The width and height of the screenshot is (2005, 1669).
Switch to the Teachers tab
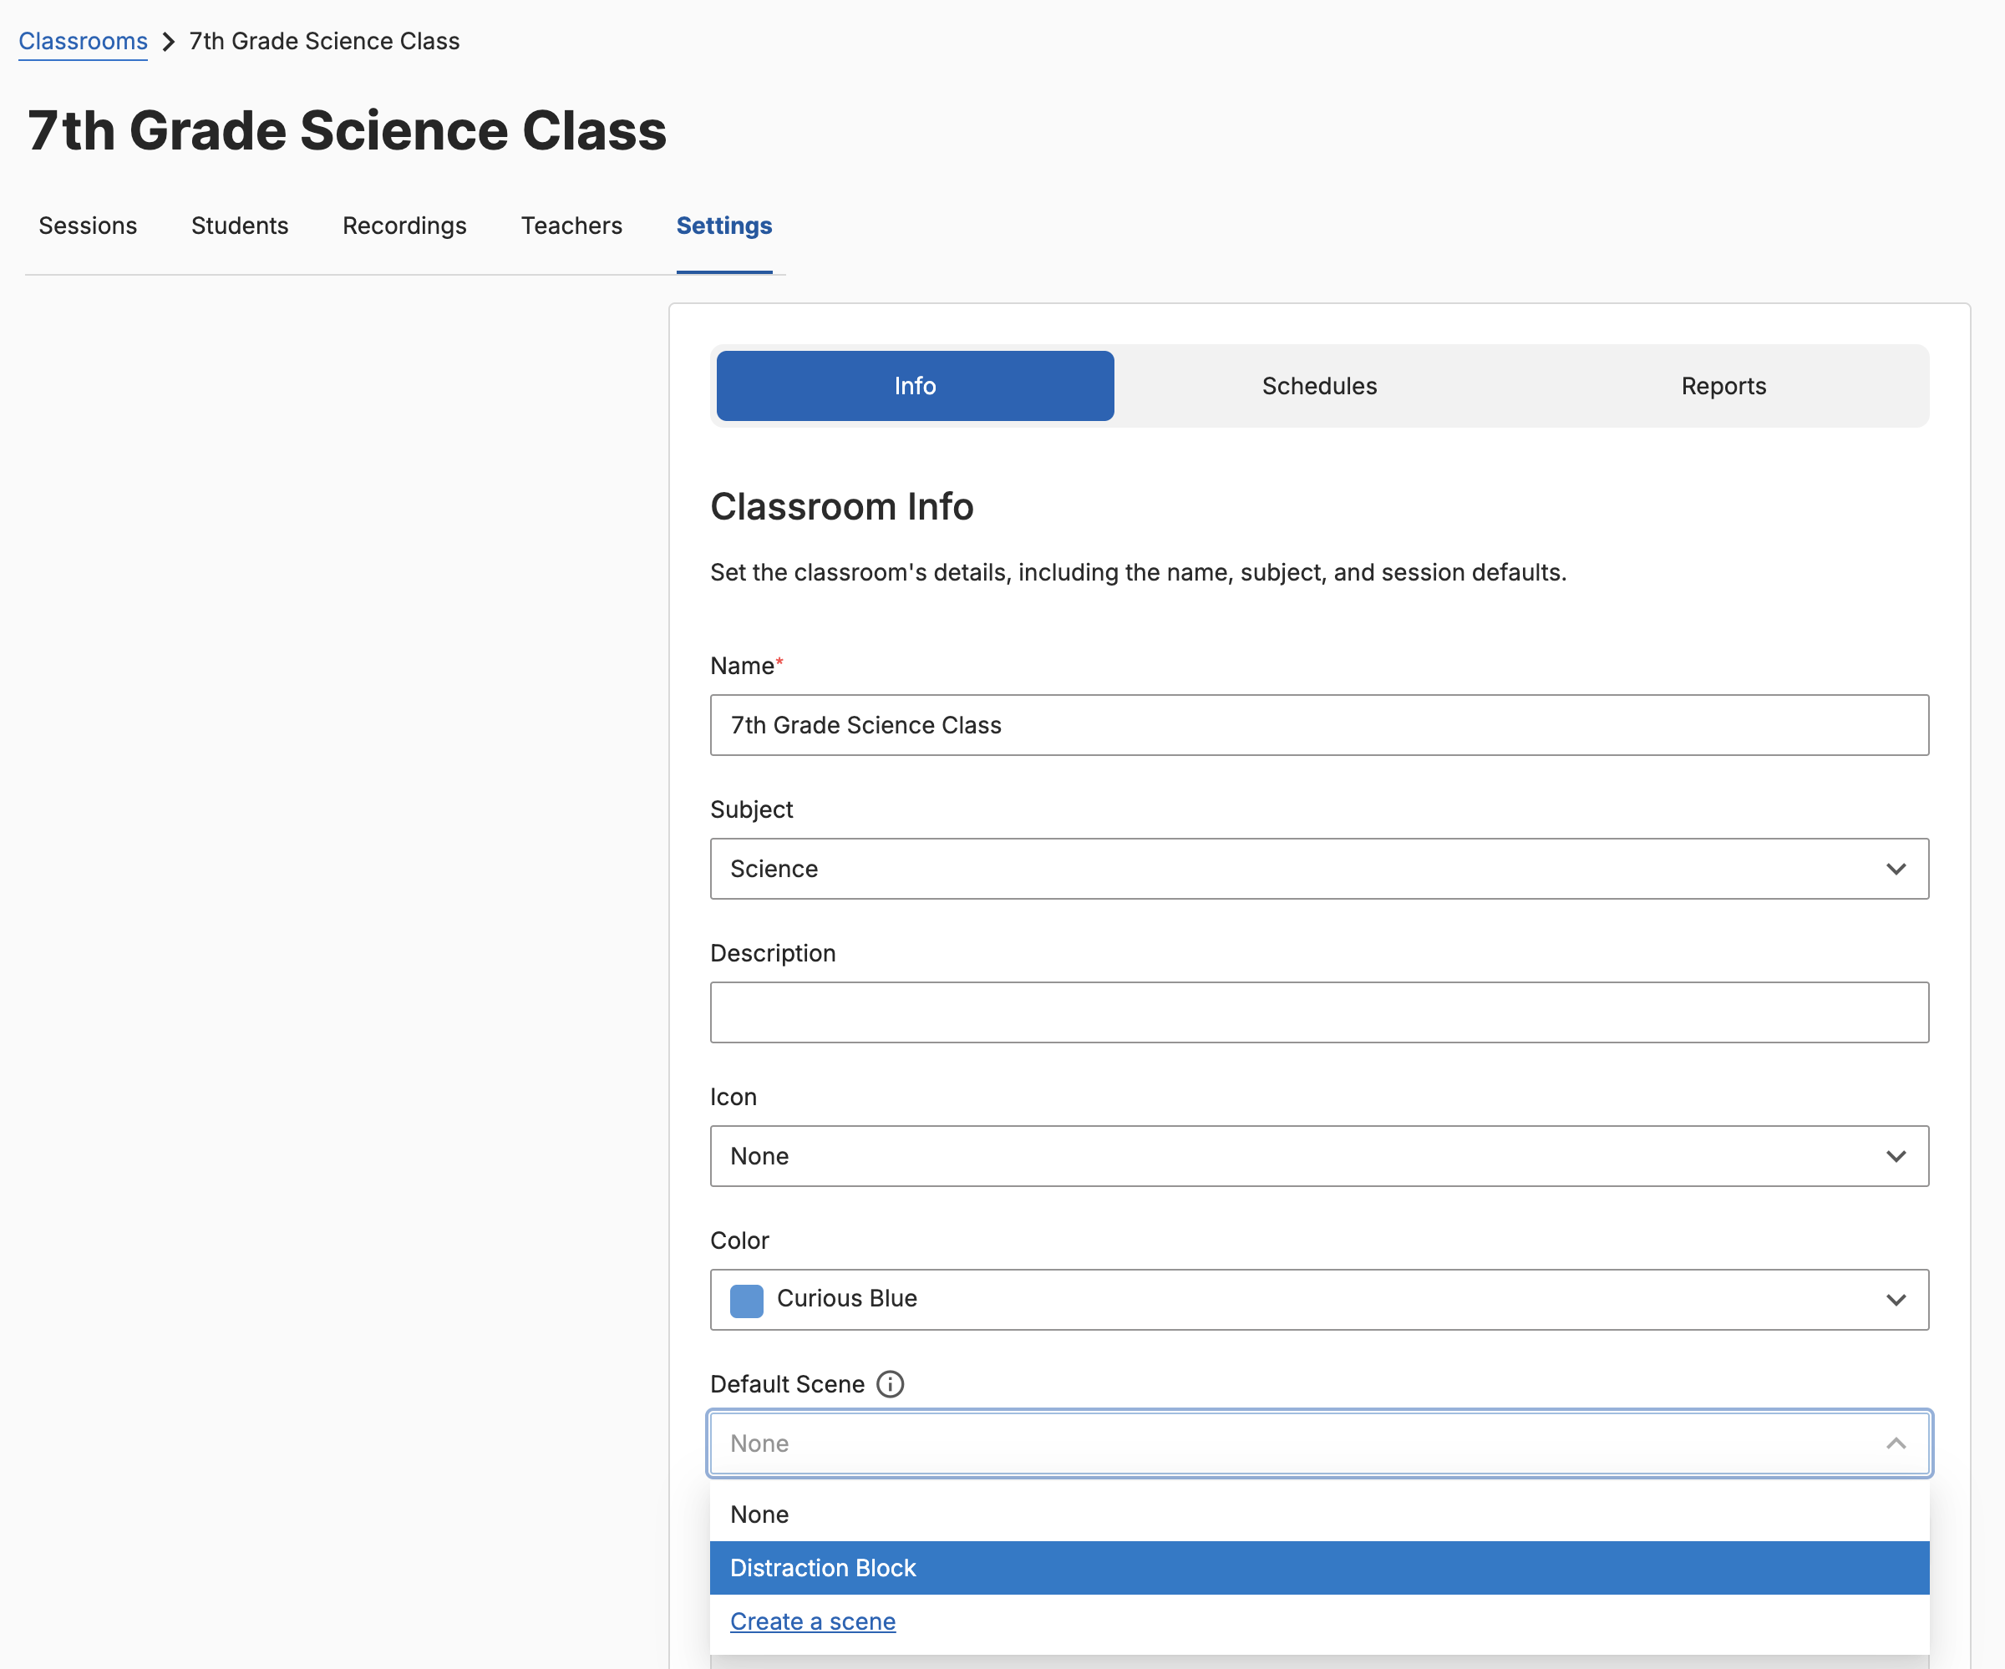tap(571, 226)
